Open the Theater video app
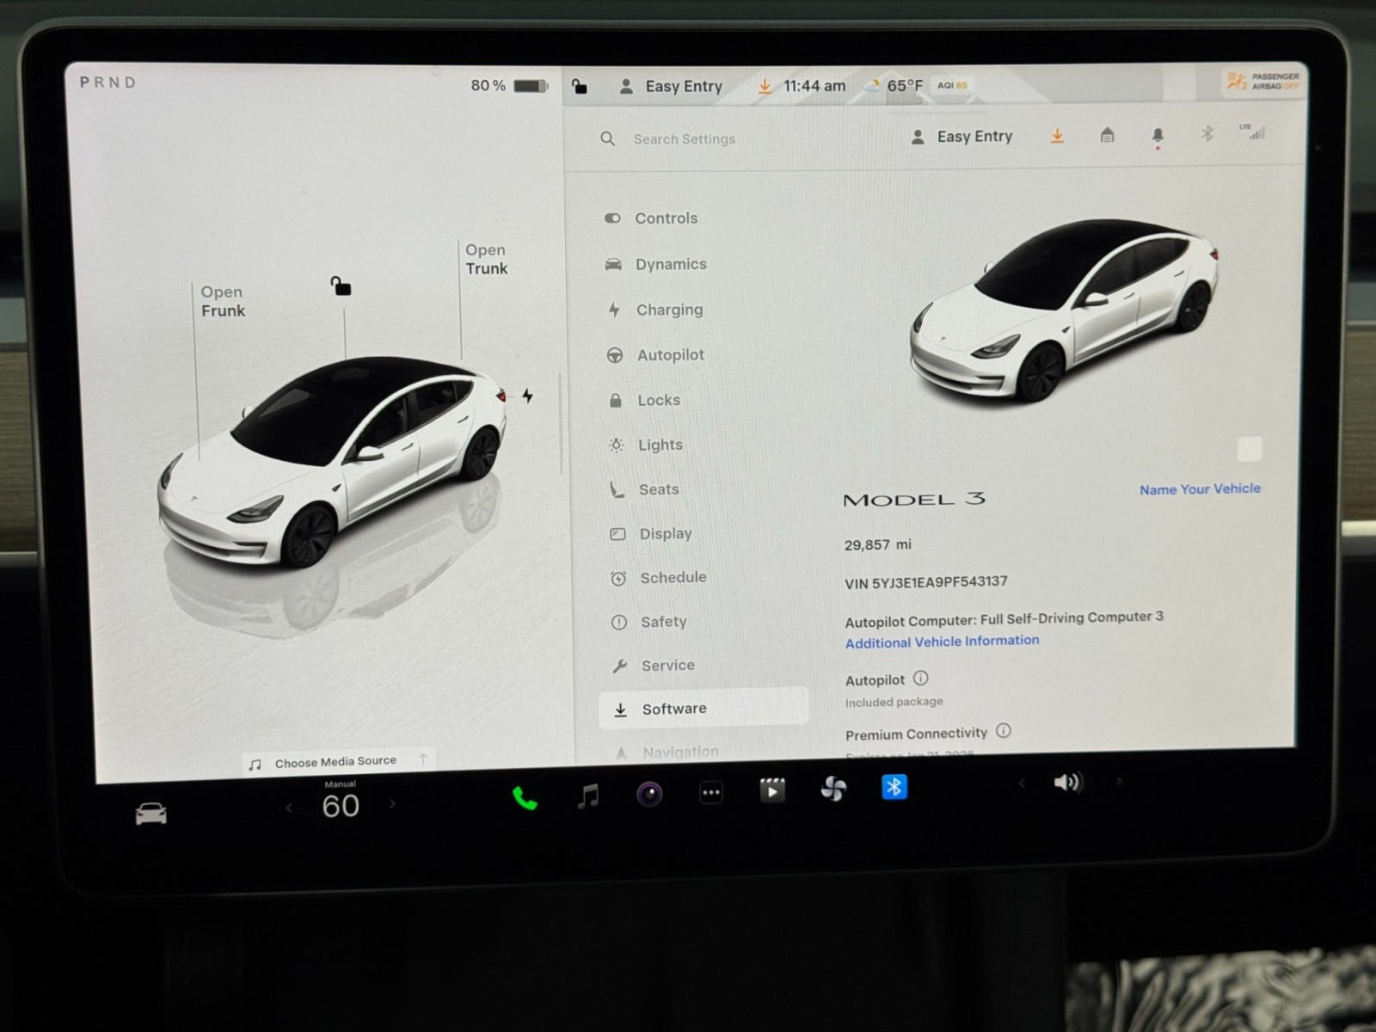Viewport: 1376px width, 1032px height. coord(771,789)
